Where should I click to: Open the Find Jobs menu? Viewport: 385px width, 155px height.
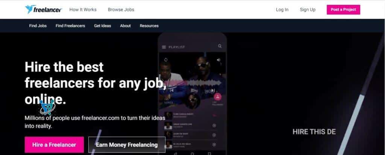pyautogui.click(x=38, y=26)
